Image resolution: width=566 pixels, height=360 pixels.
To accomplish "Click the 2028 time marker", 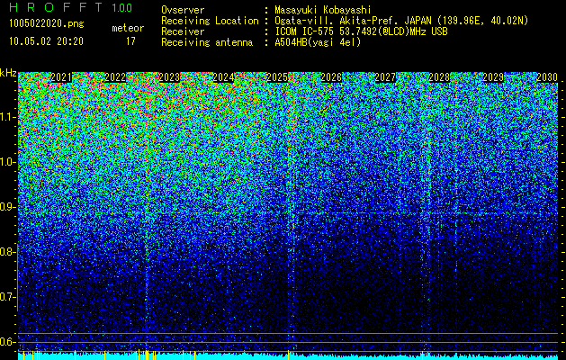I will pos(439,77).
